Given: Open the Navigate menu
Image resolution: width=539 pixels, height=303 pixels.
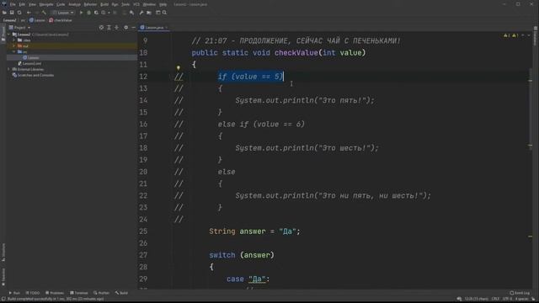Looking at the screenshot, I should [x=46, y=4].
